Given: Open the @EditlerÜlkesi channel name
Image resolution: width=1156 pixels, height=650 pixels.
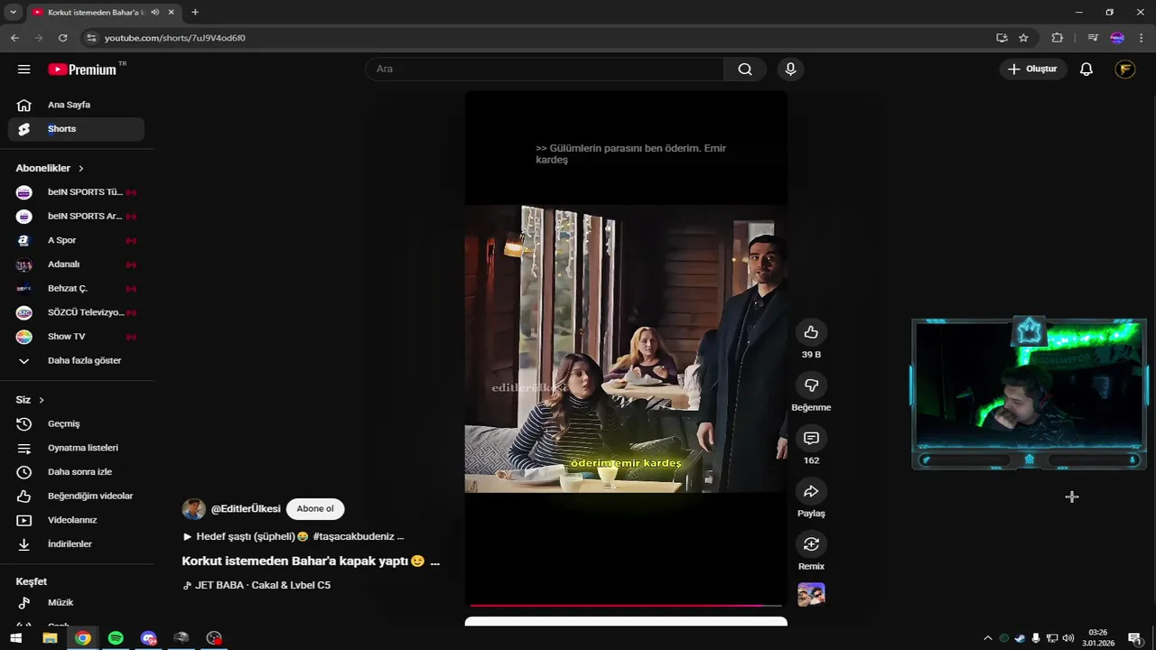Looking at the screenshot, I should pyautogui.click(x=246, y=509).
